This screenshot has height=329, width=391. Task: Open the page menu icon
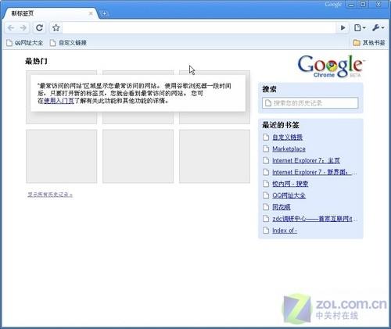(x=360, y=27)
